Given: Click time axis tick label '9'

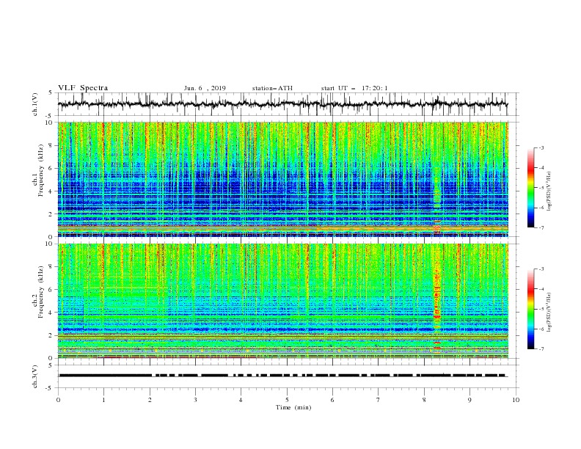Looking at the screenshot, I should [x=469, y=400].
